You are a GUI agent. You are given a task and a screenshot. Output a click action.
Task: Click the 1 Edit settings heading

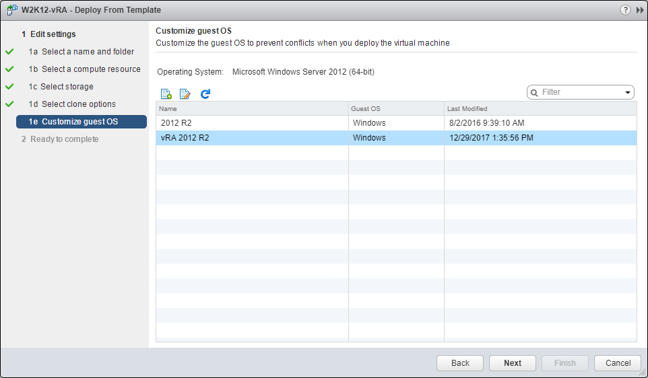click(48, 34)
